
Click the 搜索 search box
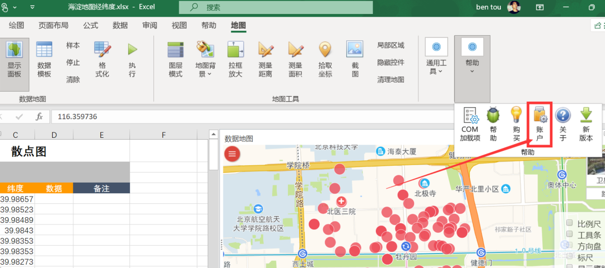point(276,7)
